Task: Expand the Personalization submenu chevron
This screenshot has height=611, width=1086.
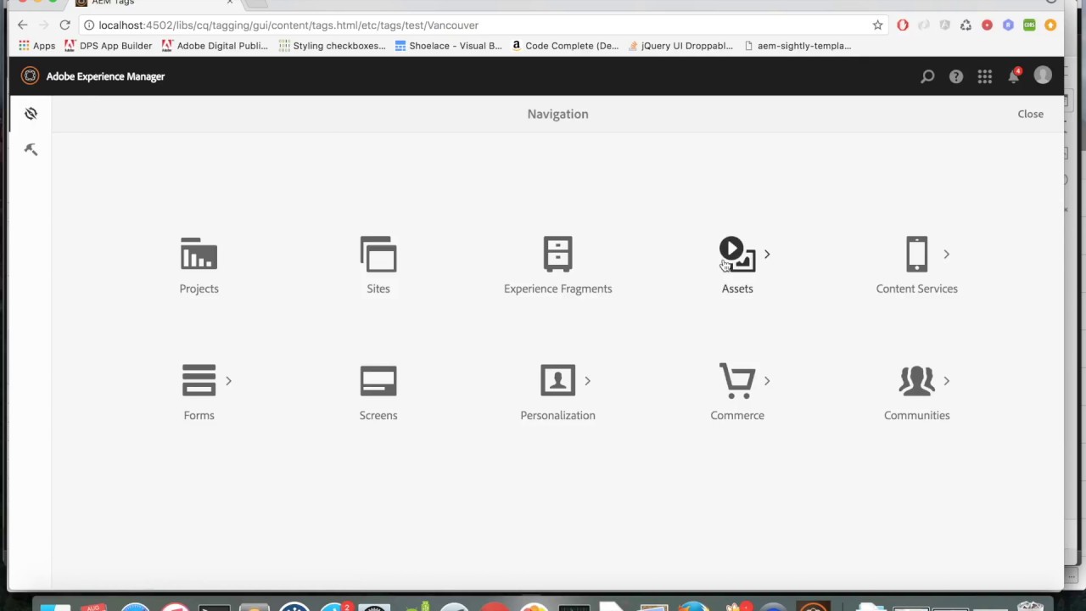Action: click(587, 380)
